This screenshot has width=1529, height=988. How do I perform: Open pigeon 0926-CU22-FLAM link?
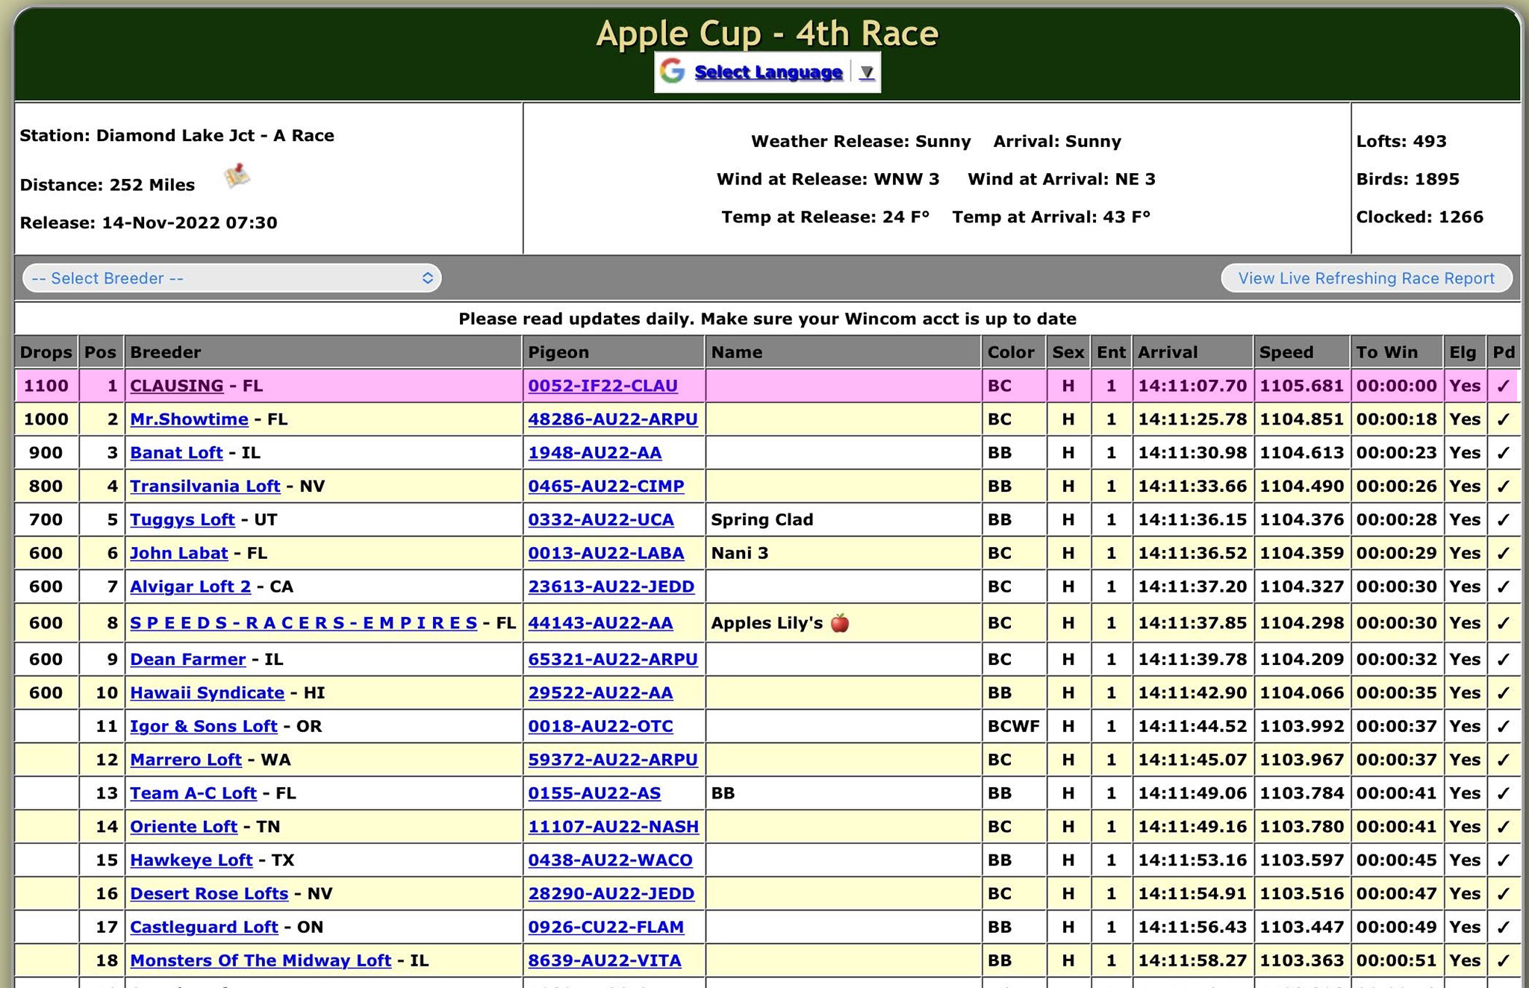pos(605,927)
